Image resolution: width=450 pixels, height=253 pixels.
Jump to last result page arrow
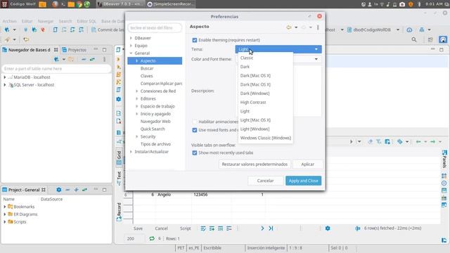point(271,228)
